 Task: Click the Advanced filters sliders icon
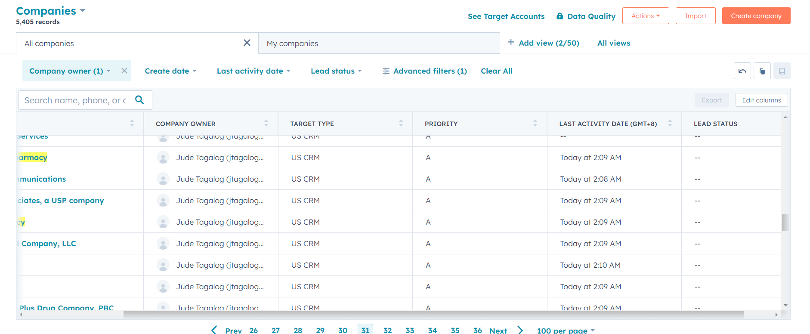(386, 71)
